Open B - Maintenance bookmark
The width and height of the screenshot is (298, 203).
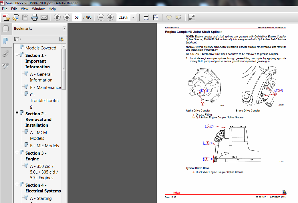click(45, 87)
